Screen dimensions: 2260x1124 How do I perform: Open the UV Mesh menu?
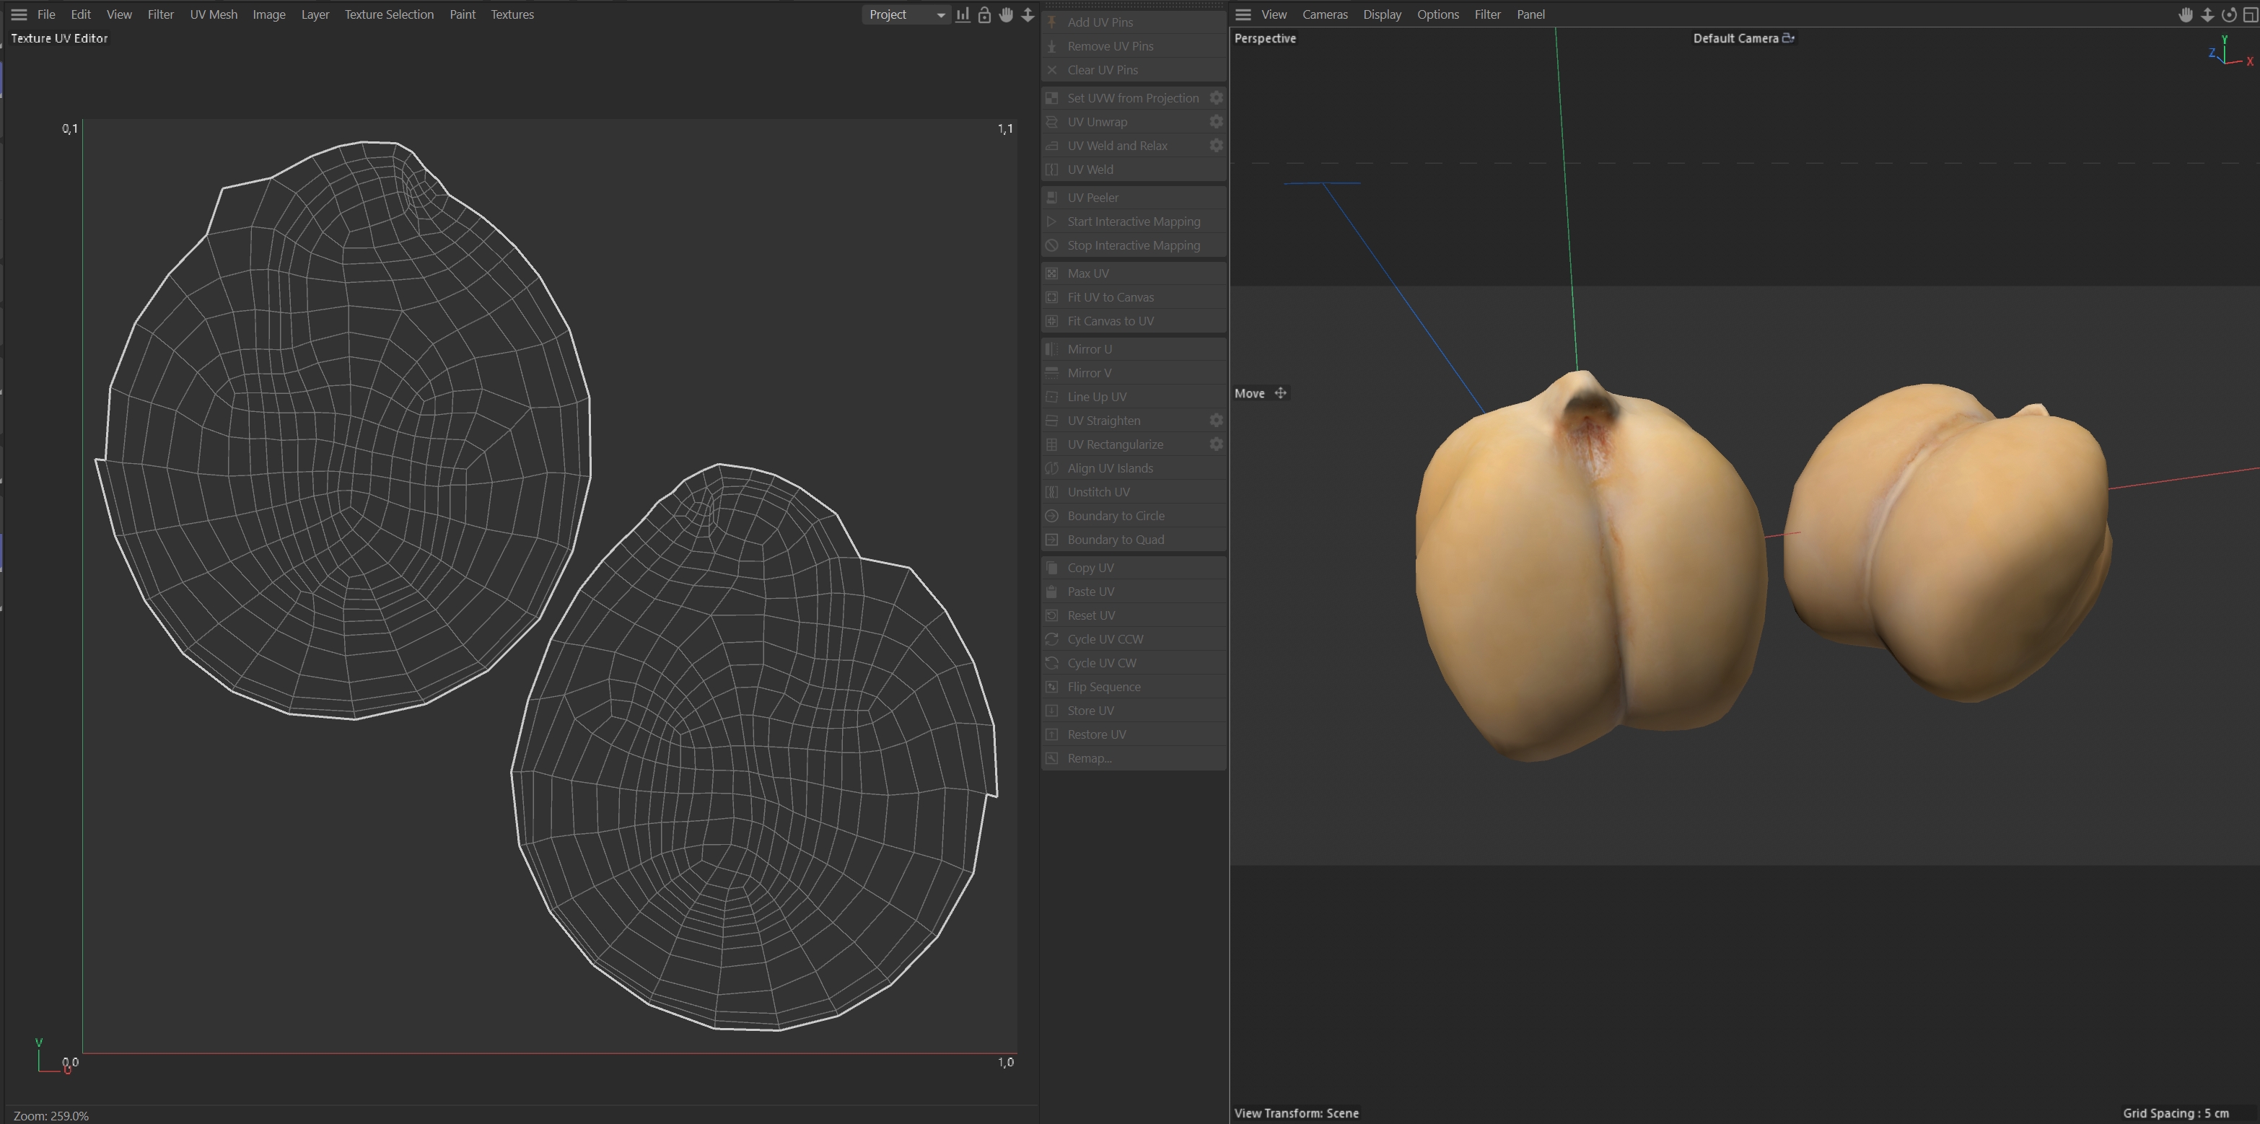pyautogui.click(x=213, y=15)
